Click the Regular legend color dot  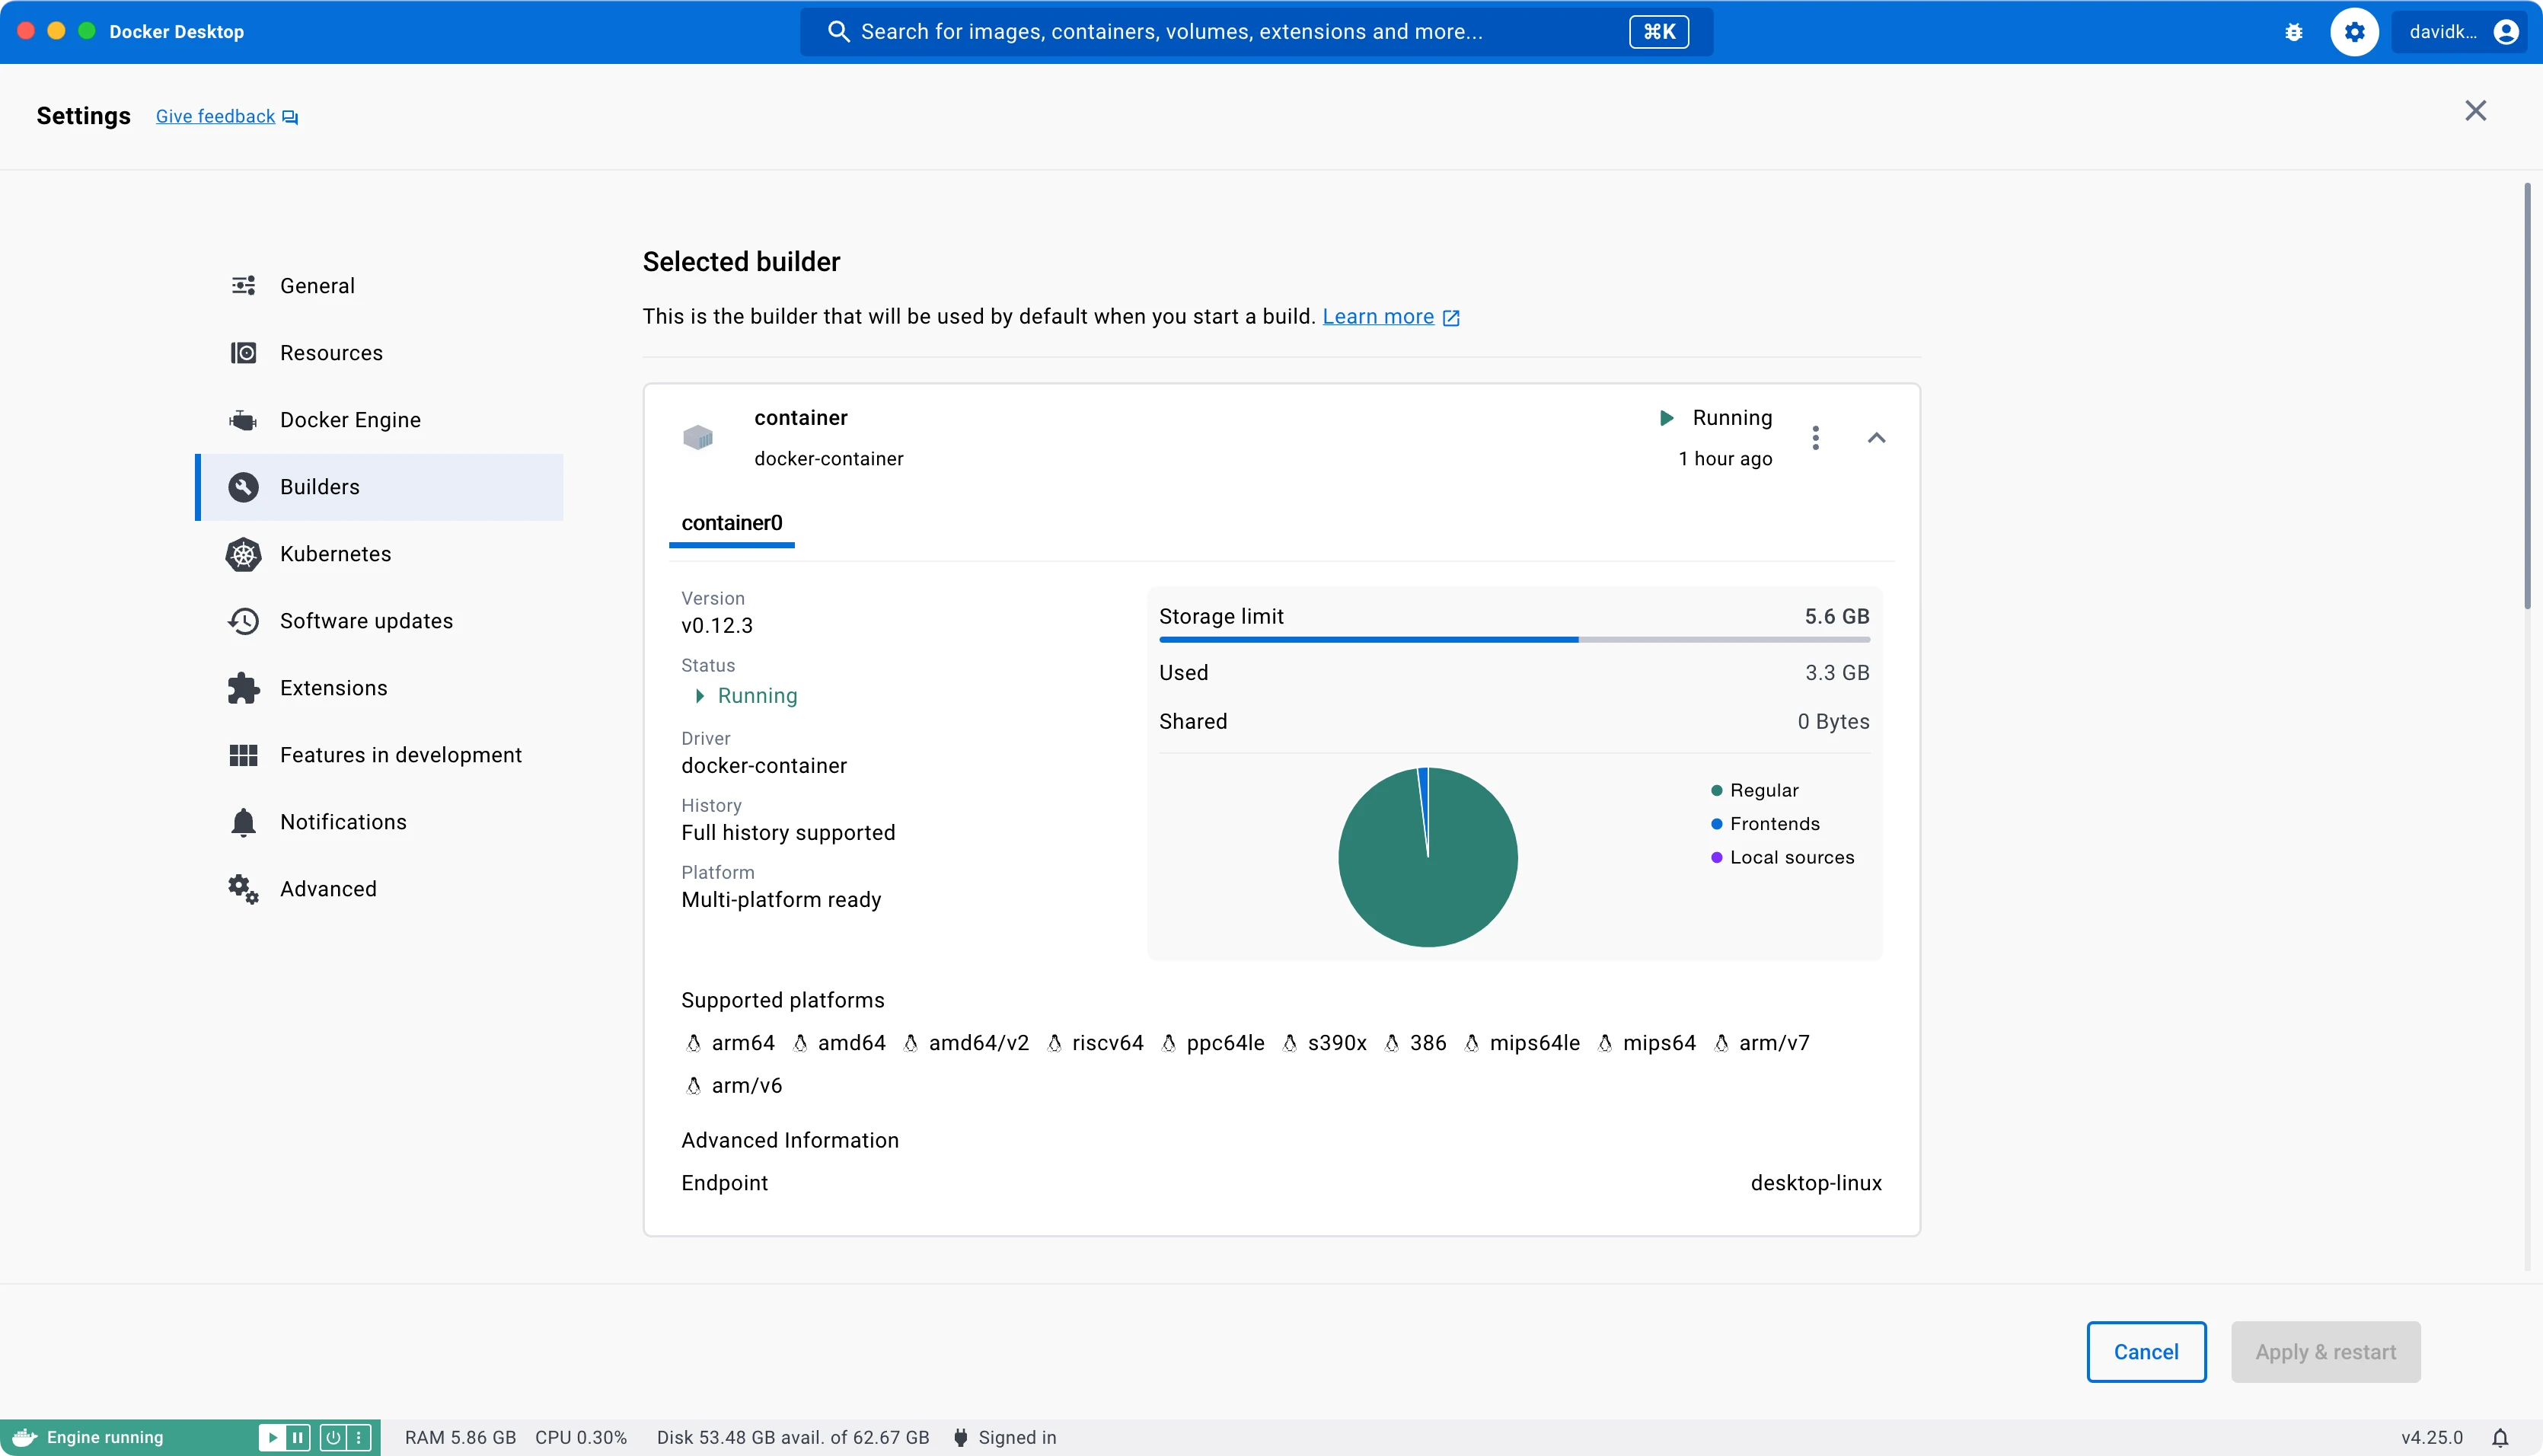tap(1716, 791)
